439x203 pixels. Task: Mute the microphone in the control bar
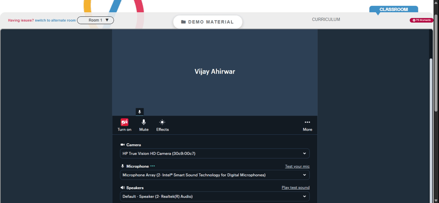click(144, 125)
